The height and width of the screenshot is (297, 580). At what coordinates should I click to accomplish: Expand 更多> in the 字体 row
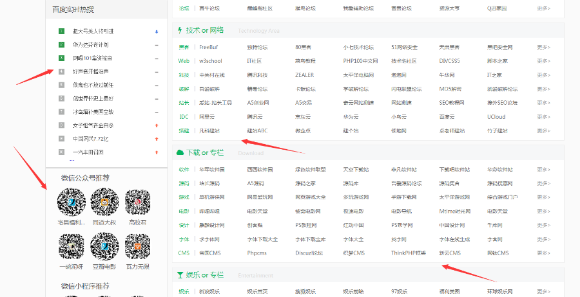[543, 239]
